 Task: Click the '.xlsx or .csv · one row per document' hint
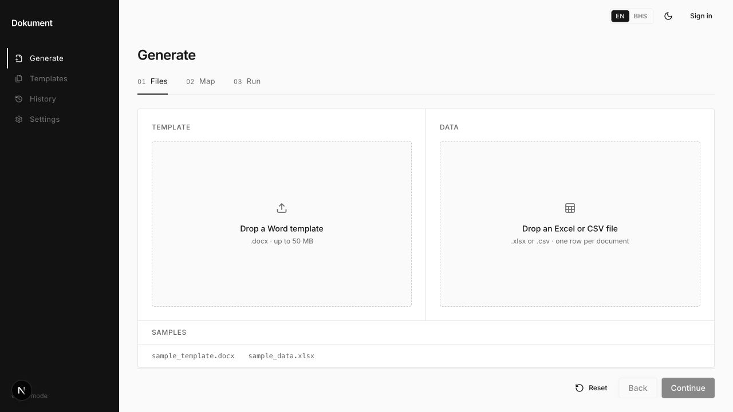pyautogui.click(x=570, y=241)
